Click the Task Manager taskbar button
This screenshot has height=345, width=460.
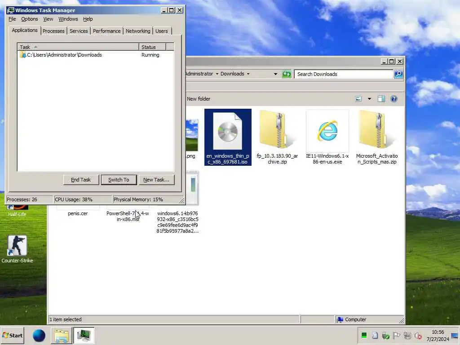[x=84, y=336]
